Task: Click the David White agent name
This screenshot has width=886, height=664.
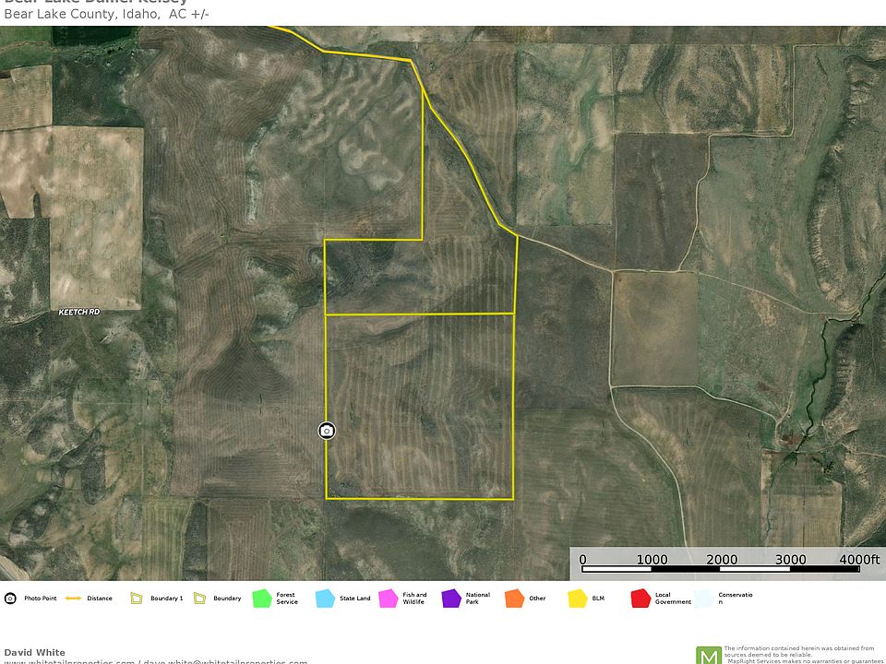Action: click(x=34, y=652)
